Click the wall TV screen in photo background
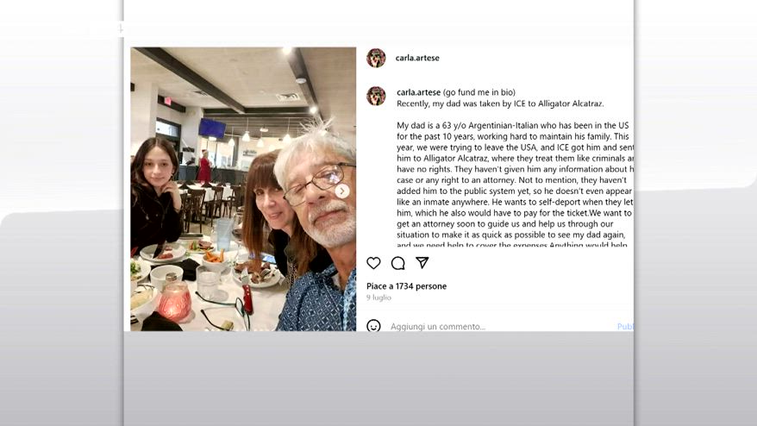Viewport: 757px width, 426px height. 212,128
